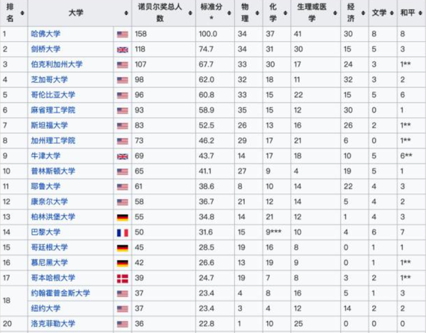The image size is (426, 333).
Task: Open the 哥伦比亚大学 link
Action: point(53,95)
